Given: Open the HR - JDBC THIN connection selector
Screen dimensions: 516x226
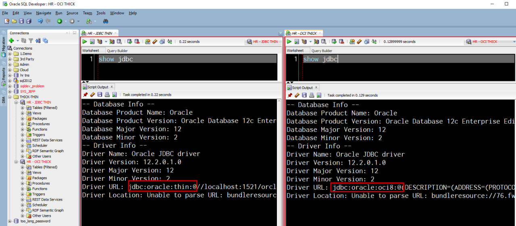Looking at the screenshot, I should (x=262, y=42).
